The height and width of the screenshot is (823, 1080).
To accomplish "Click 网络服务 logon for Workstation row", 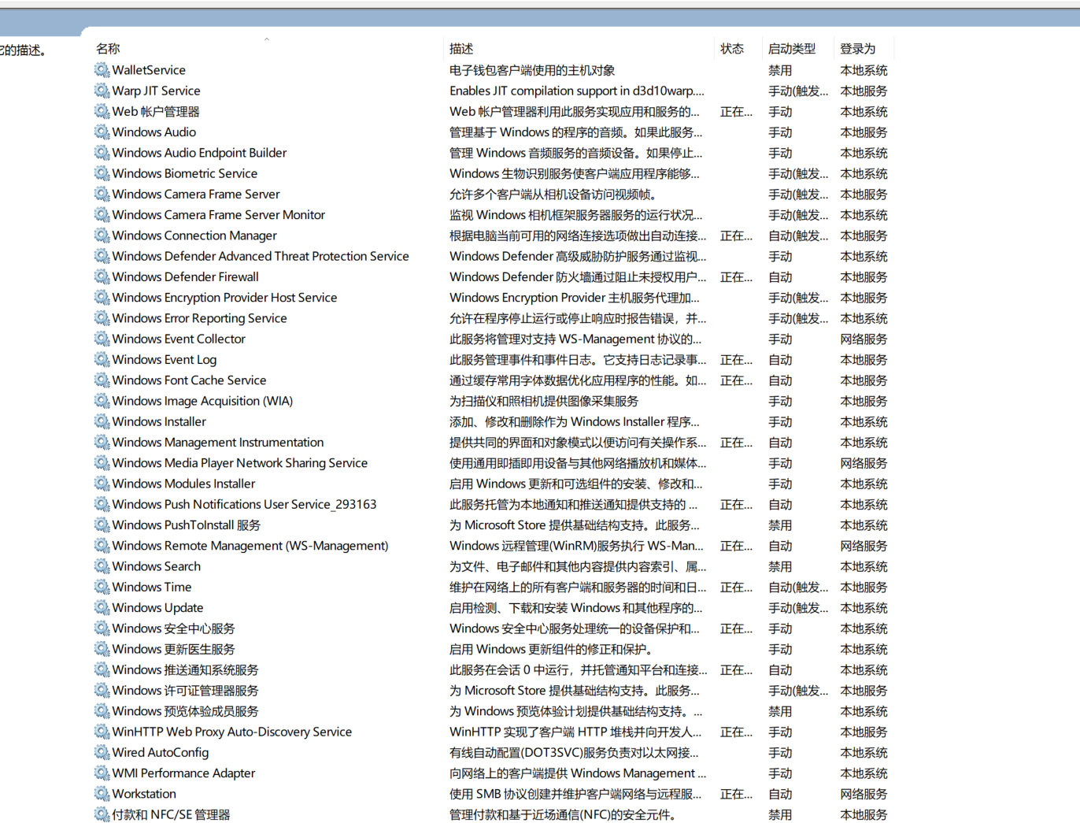I will [x=864, y=794].
